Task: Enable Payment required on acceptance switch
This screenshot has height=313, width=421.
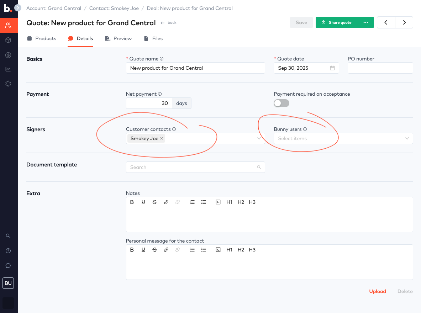Action: pos(281,103)
